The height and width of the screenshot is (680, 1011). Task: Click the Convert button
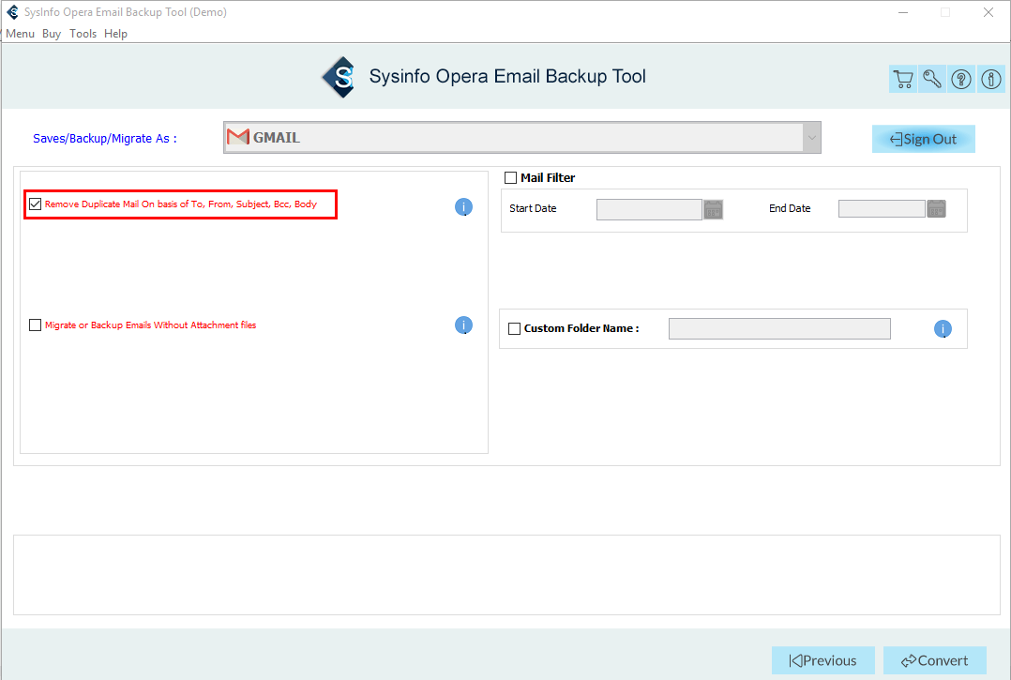(935, 660)
